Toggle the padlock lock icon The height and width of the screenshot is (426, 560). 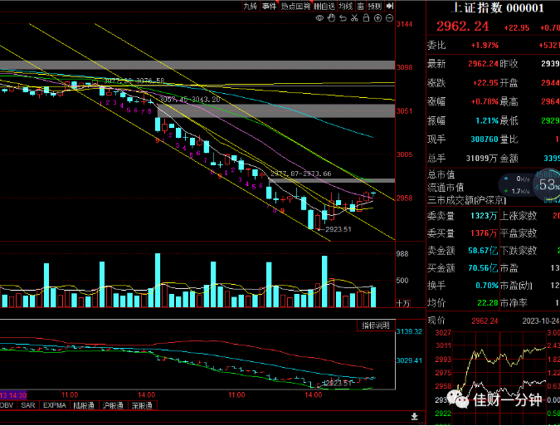(366, 18)
